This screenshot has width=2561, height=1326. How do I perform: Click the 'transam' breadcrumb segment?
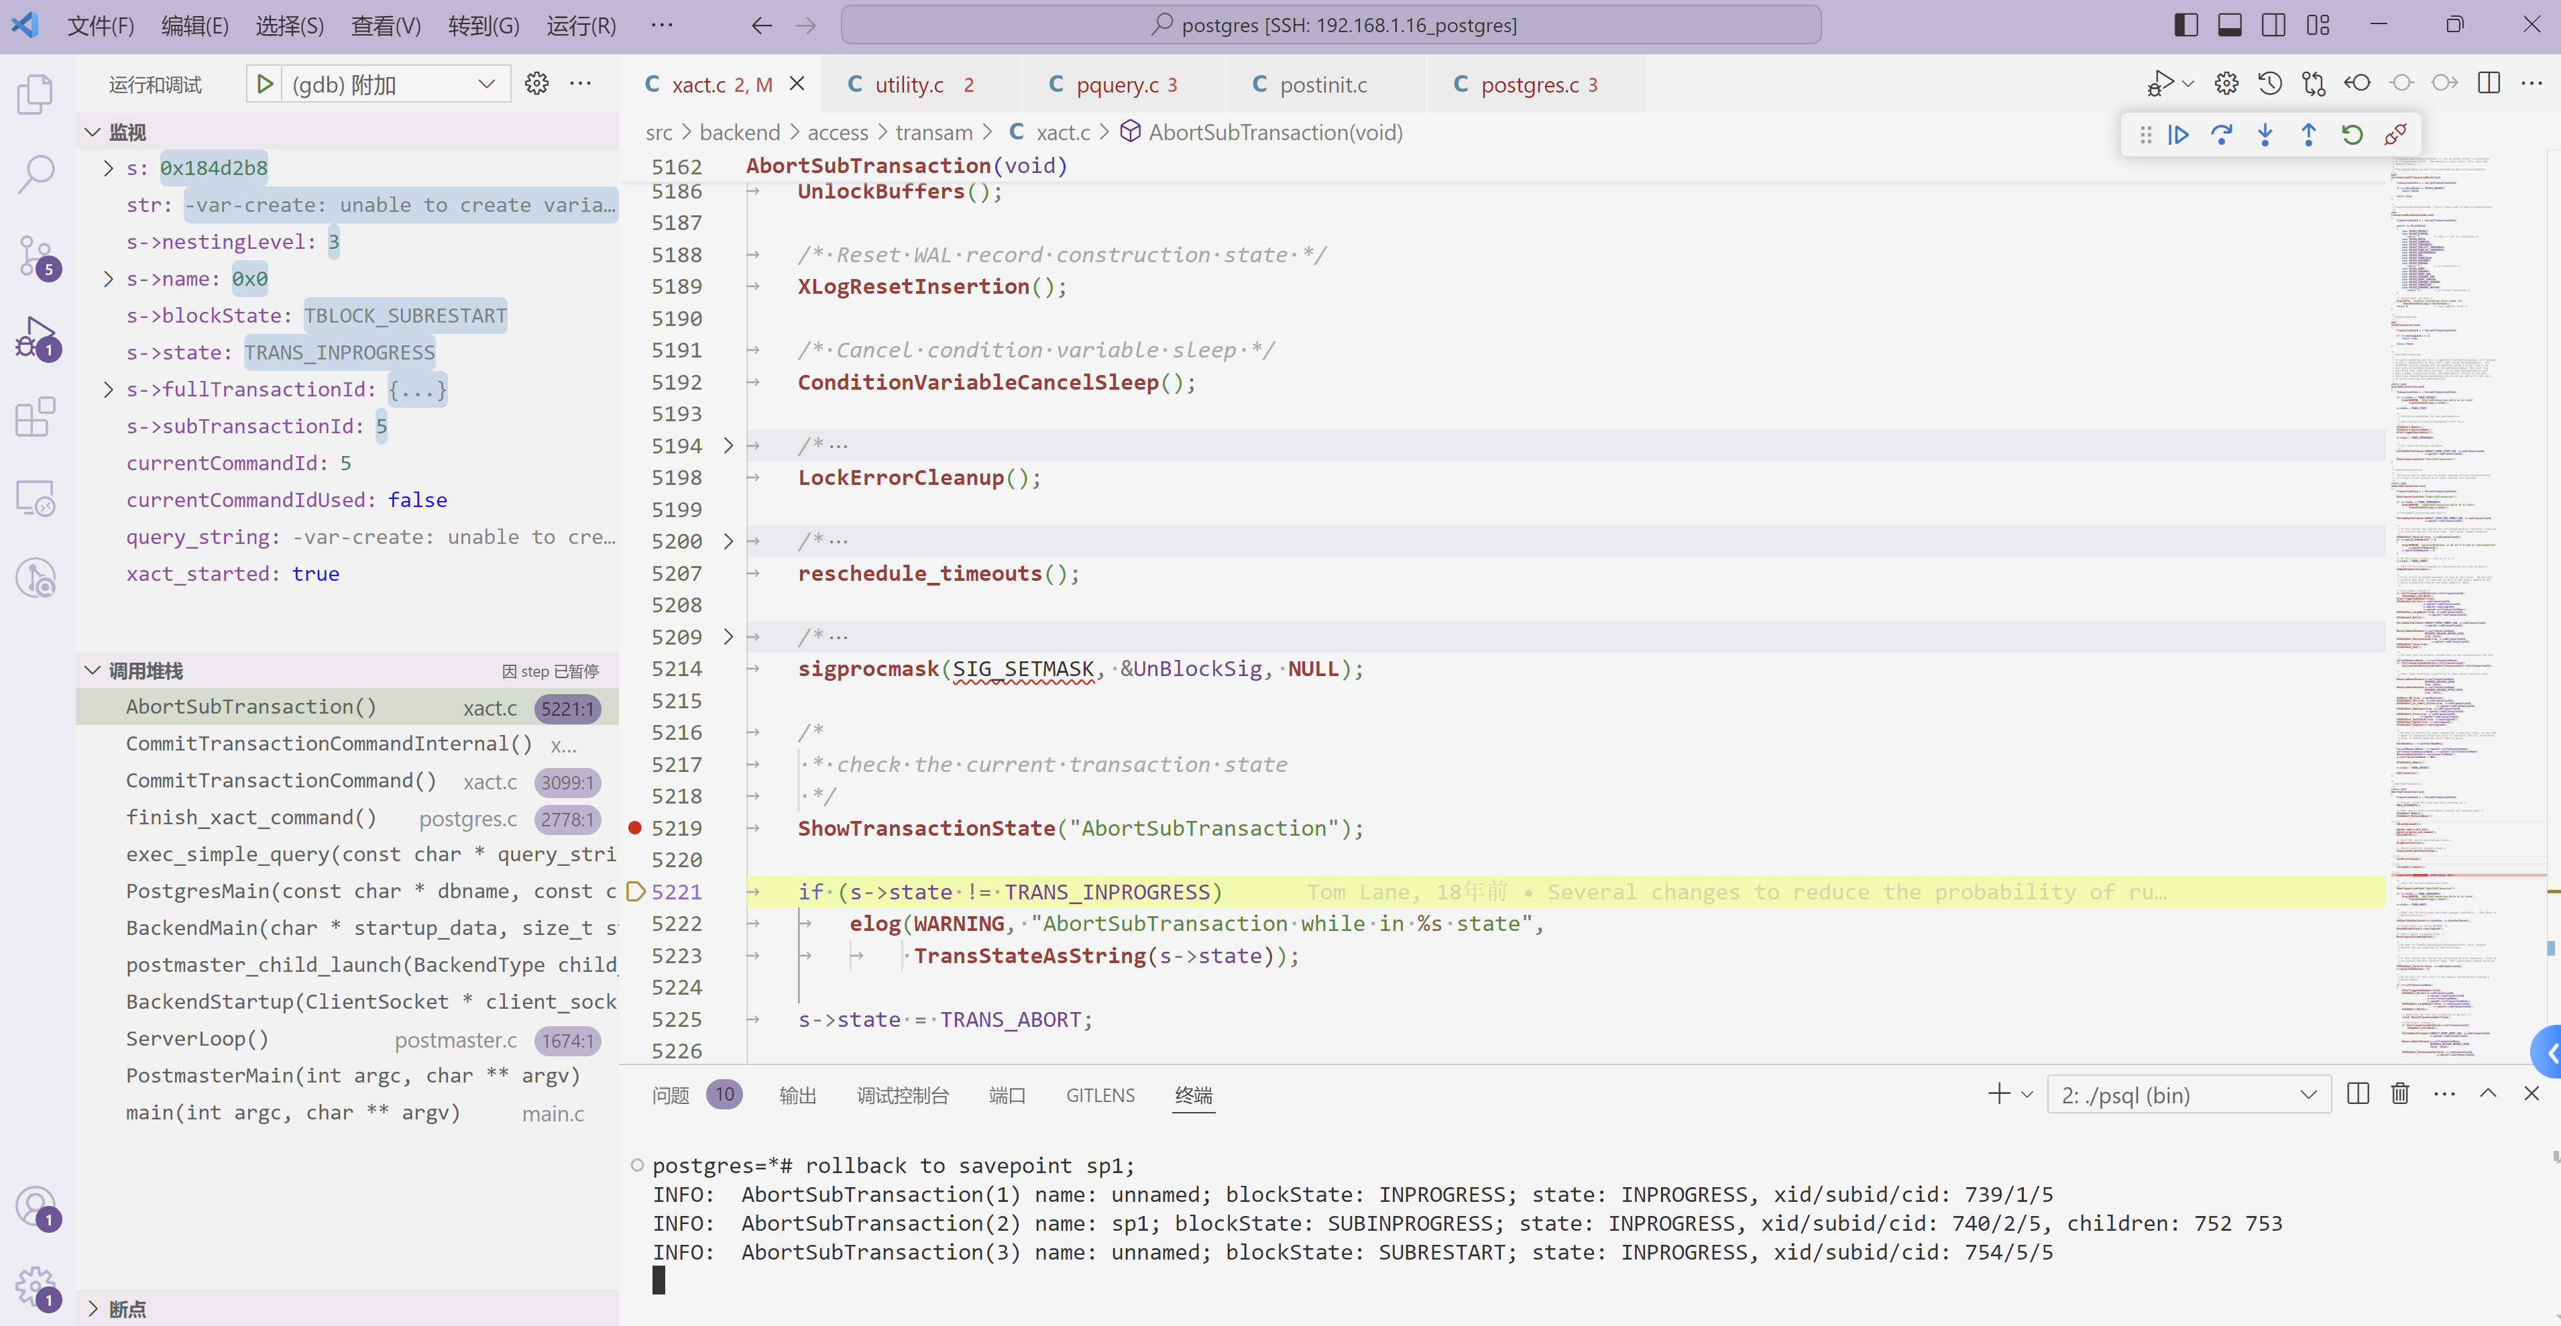pyautogui.click(x=933, y=132)
